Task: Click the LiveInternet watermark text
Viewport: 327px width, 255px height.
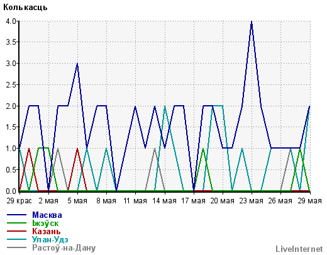Action: coord(299,249)
